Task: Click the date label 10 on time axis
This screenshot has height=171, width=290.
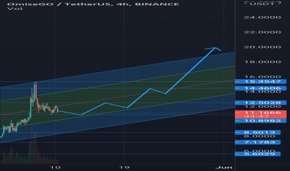Action: [55, 167]
